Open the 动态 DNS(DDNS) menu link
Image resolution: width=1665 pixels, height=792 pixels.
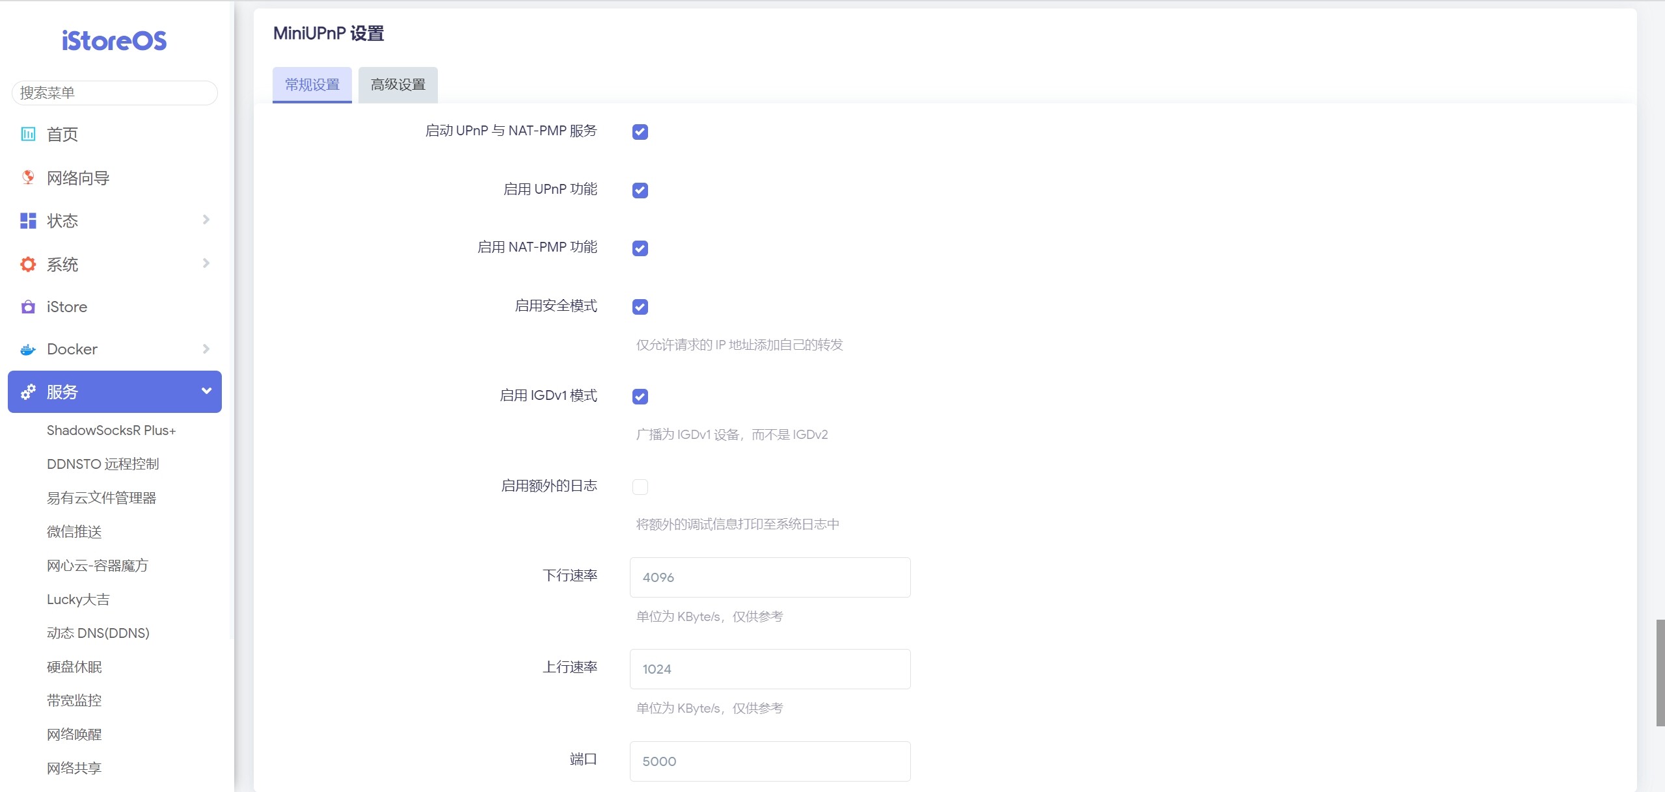98,633
